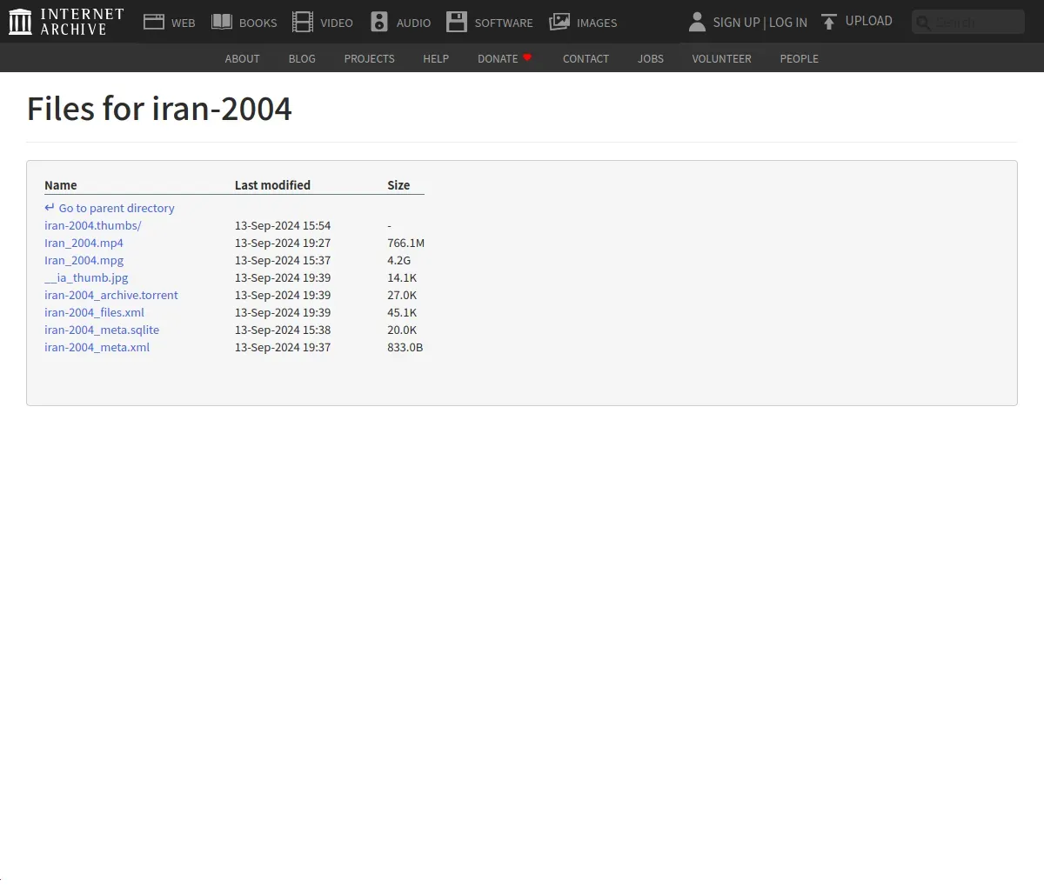
Task: Click the LOG IN link
Action: pos(788,23)
